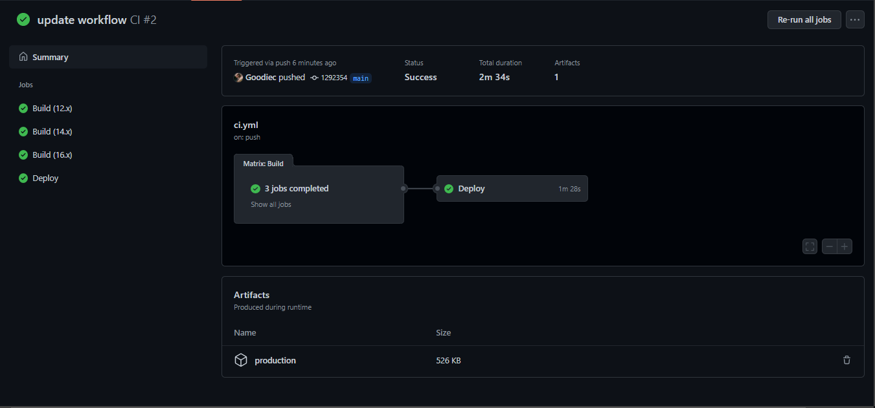Click the Name column header in Artifacts

pos(245,332)
